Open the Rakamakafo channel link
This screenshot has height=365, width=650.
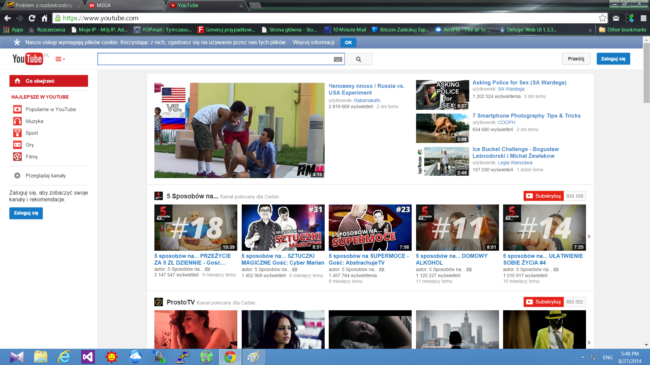(x=367, y=101)
